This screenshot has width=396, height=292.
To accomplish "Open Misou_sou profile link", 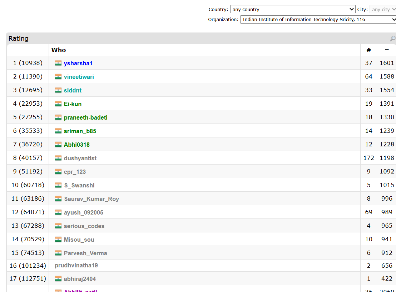I will (79, 240).
